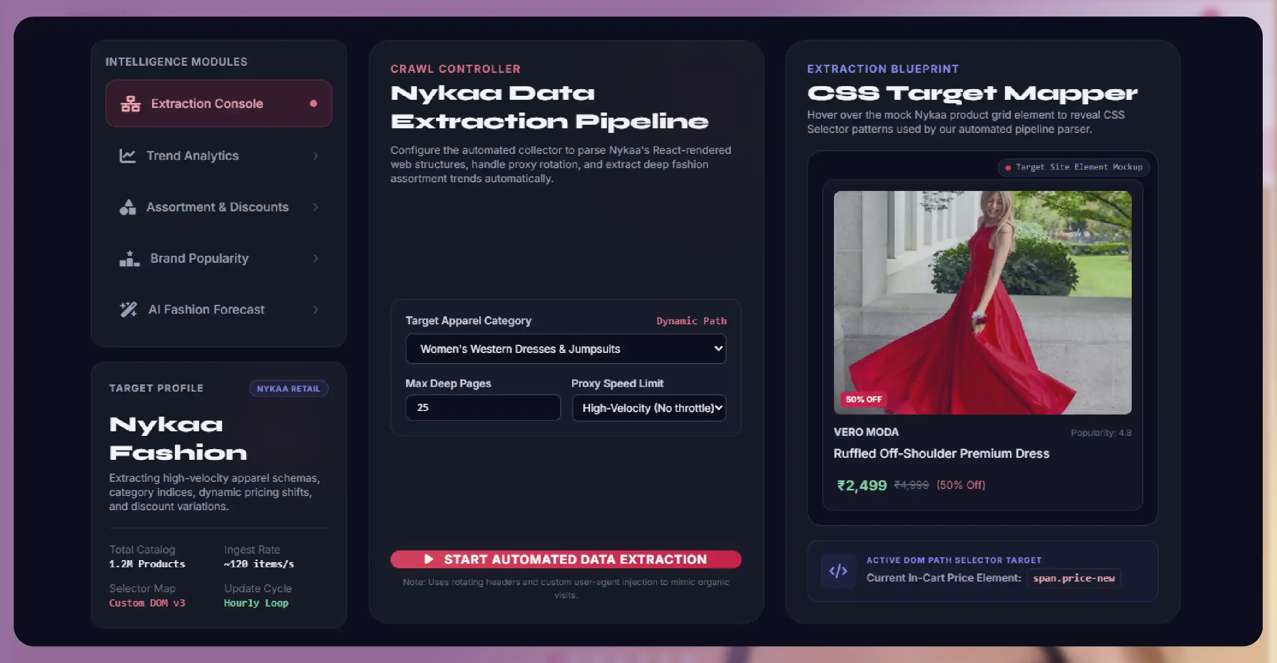This screenshot has height=663, width=1277.
Task: Start automated data extraction
Action: tap(566, 560)
